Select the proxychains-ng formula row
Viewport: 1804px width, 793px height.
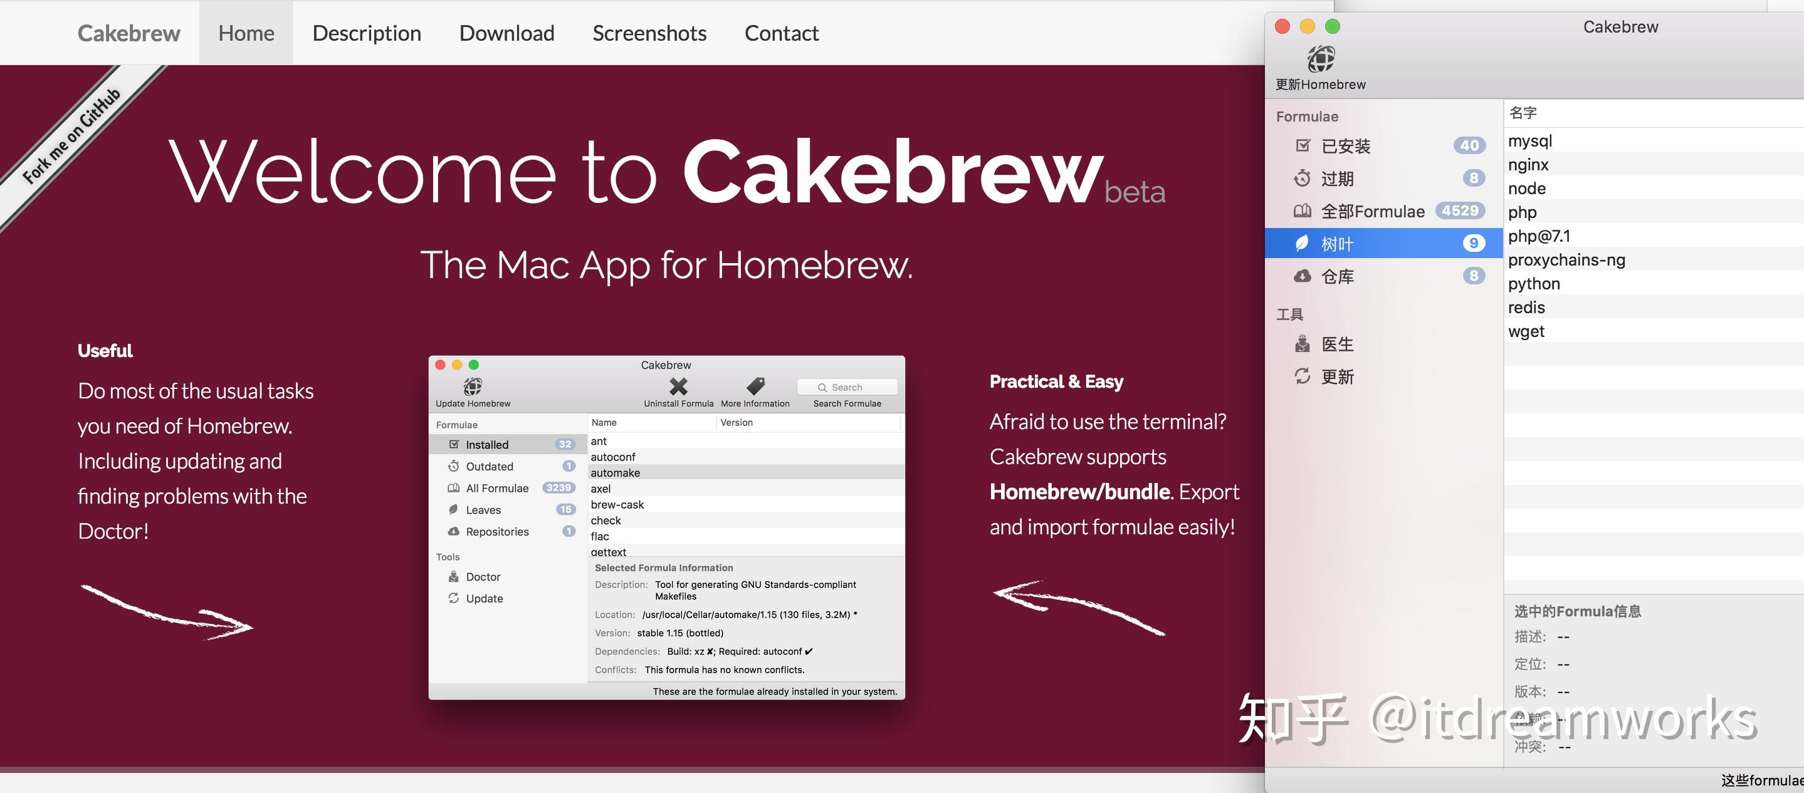click(x=1566, y=260)
